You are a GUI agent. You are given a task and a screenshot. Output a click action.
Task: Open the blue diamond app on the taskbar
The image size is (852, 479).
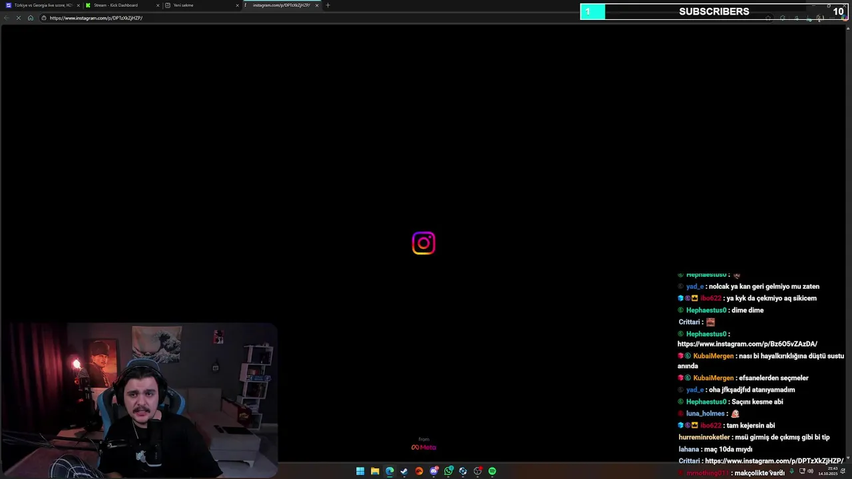click(x=463, y=471)
